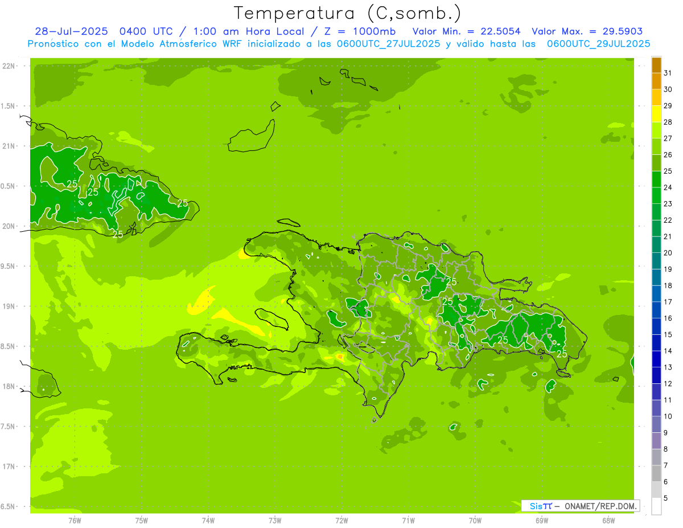Select the 'Z = 1000mb' level label
Image resolution: width=683 pixels, height=528 pixels.
click(x=360, y=31)
